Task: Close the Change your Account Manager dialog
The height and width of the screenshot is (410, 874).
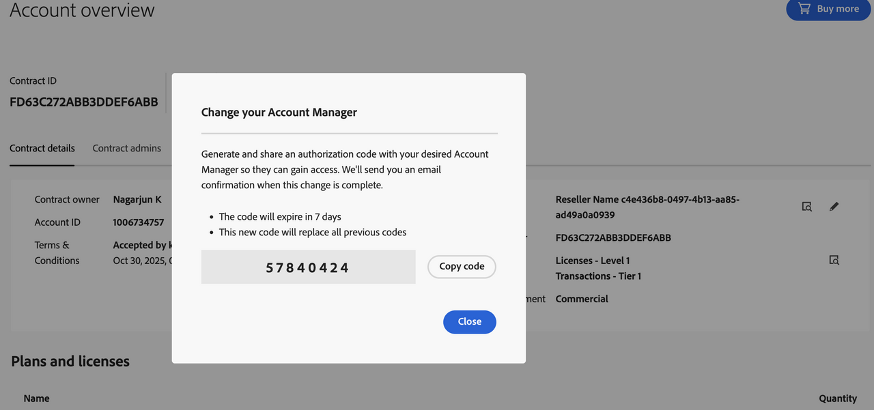Action: [469, 322]
